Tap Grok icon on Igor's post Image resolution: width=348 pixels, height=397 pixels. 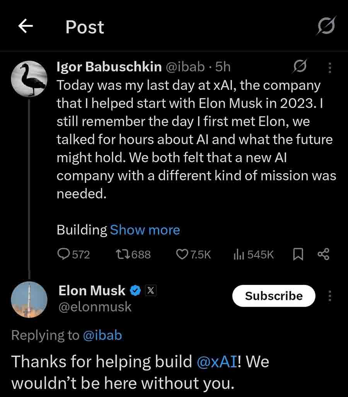[x=300, y=67]
